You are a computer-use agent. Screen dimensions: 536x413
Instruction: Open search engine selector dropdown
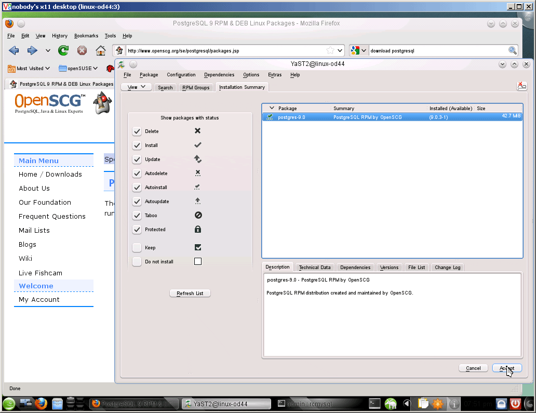coord(364,50)
